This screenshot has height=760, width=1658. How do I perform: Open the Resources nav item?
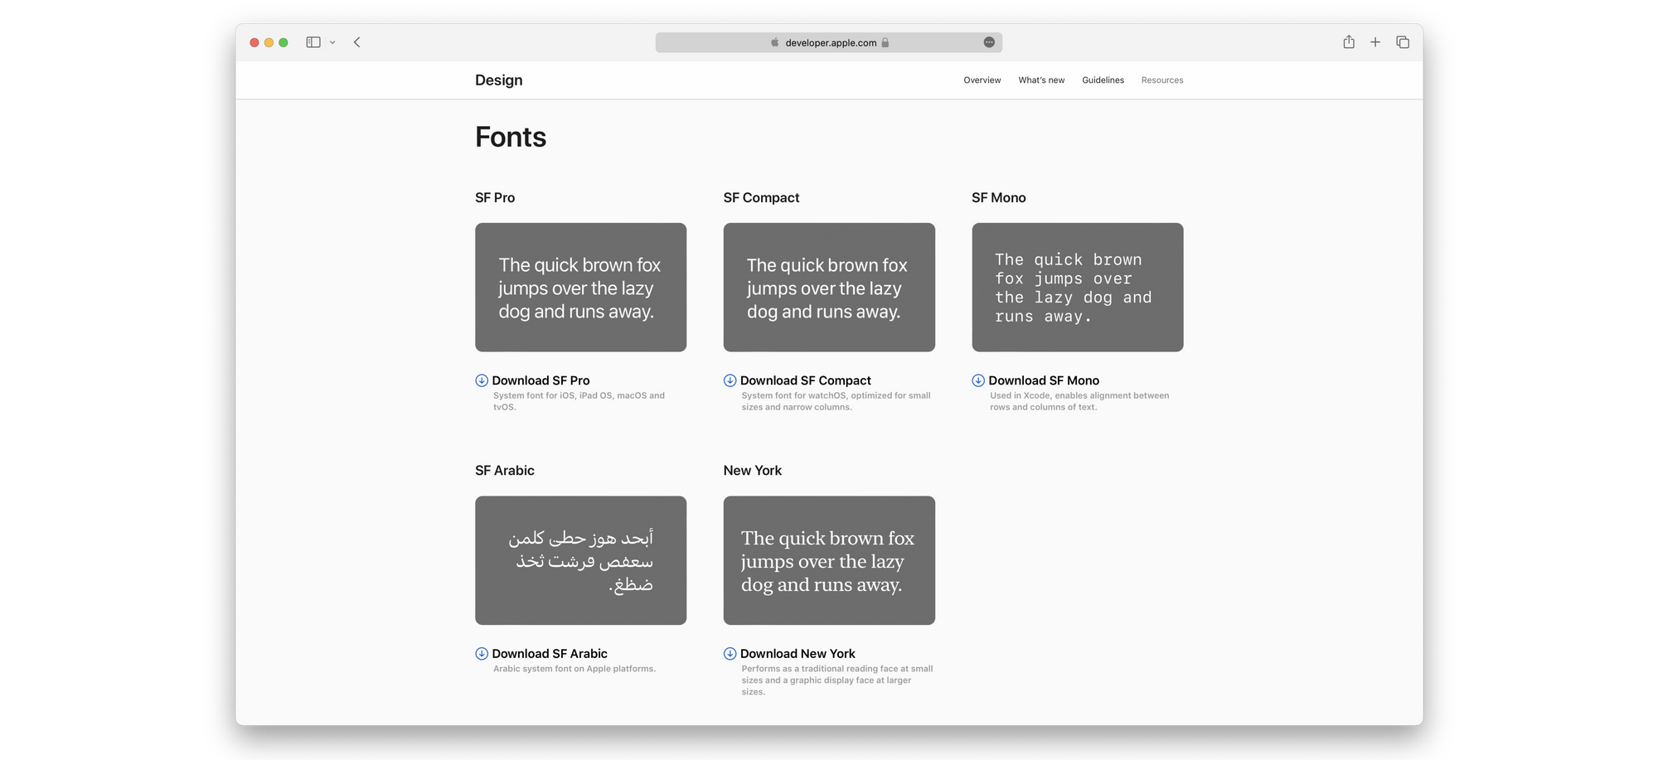click(1162, 80)
